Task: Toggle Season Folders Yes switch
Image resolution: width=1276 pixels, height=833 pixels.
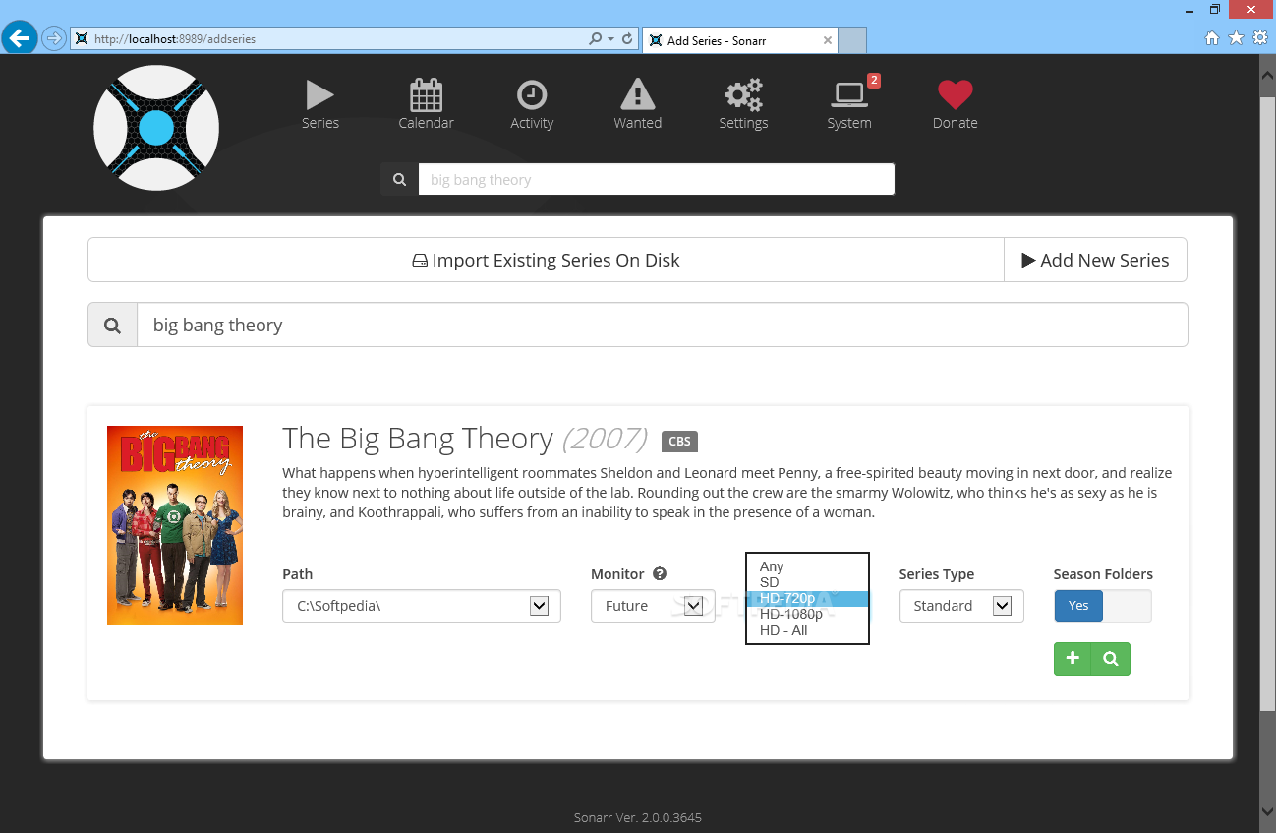Action: coord(1102,606)
